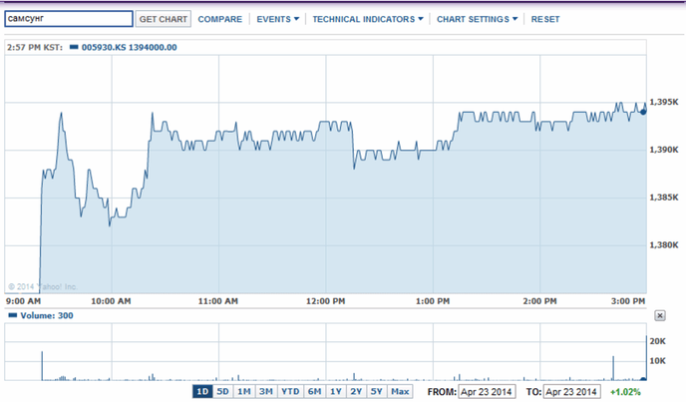Image resolution: width=686 pixels, height=402 pixels.
Task: Select the 2Y time range
Action: [x=356, y=391]
